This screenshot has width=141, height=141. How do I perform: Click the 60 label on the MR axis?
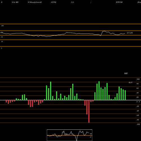138,88
